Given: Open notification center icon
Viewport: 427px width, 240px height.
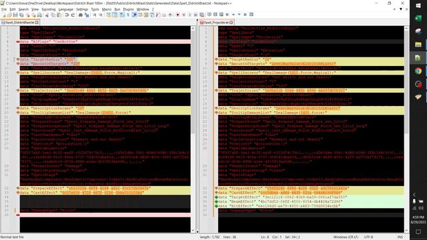Looking at the screenshot, I should [x=418, y=231].
